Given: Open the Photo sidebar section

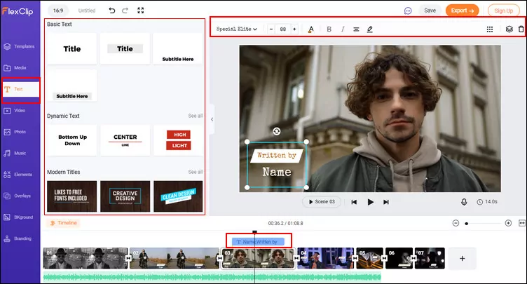Looking at the screenshot, I should tap(15, 132).
